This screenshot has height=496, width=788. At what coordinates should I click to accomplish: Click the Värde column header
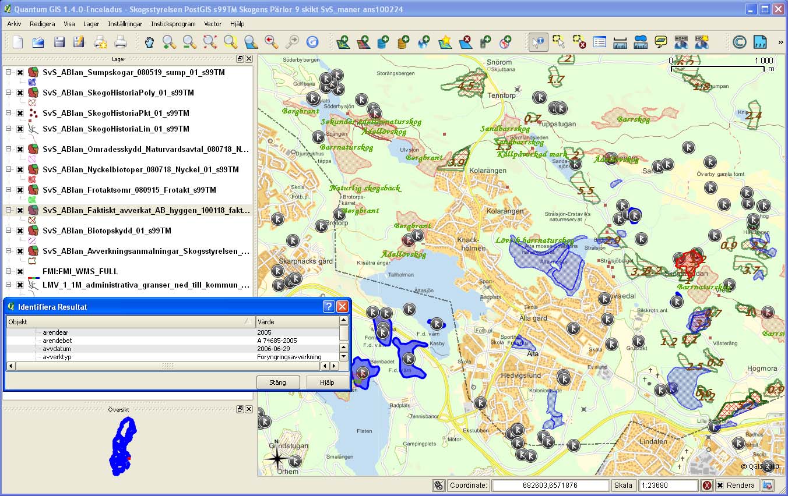tap(296, 321)
